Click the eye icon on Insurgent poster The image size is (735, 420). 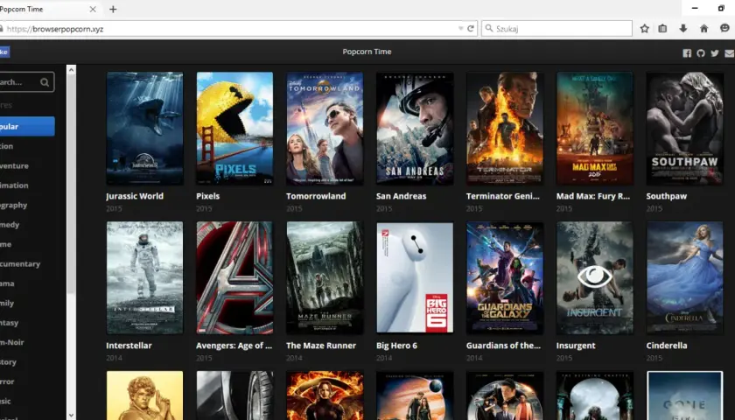[x=595, y=276]
